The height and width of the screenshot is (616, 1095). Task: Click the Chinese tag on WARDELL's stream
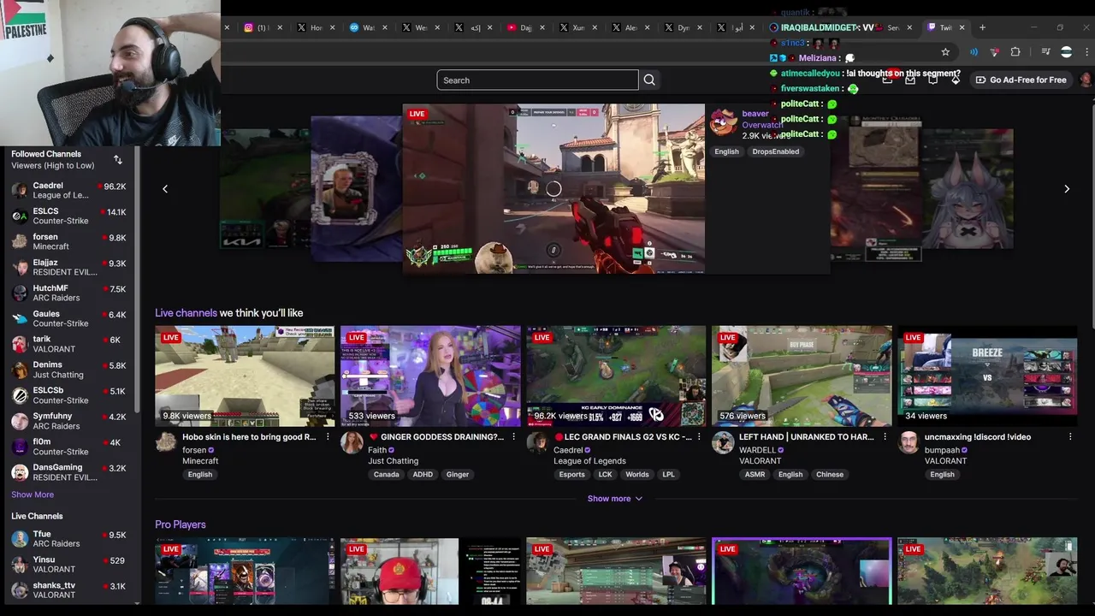coord(830,474)
